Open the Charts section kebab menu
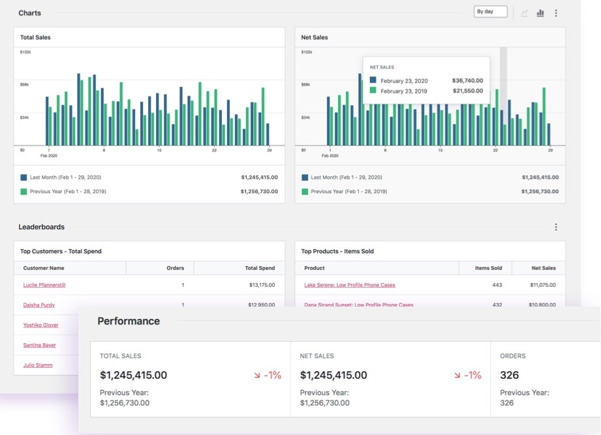The width and height of the screenshot is (601, 435). 556,12
